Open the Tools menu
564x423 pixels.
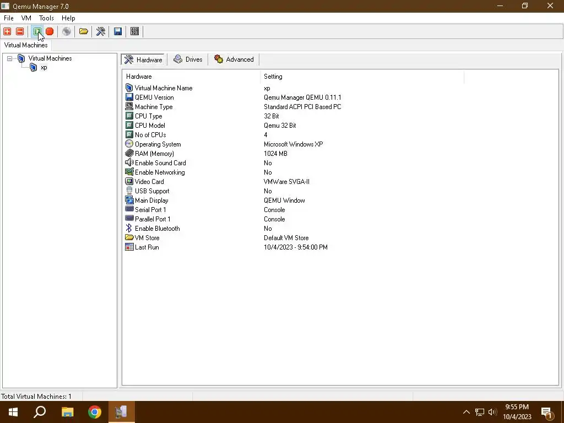click(46, 18)
